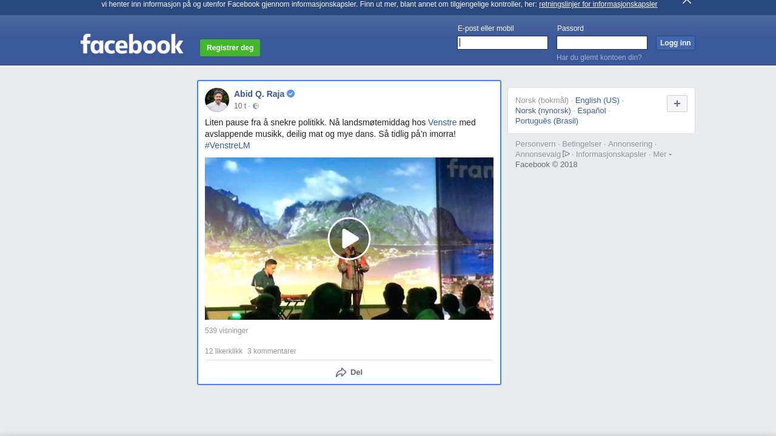Focus the Passord input field
This screenshot has width=776, height=436.
[602, 42]
